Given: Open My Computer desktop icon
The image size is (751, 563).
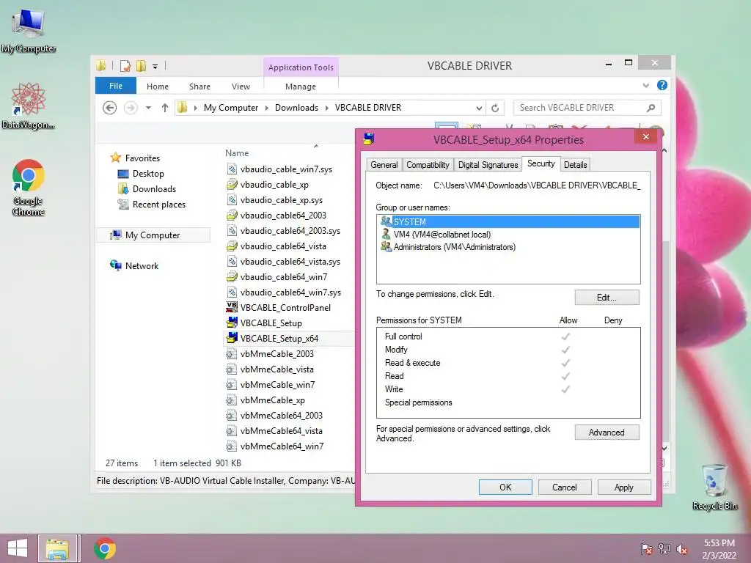Looking at the screenshot, I should pos(29,31).
